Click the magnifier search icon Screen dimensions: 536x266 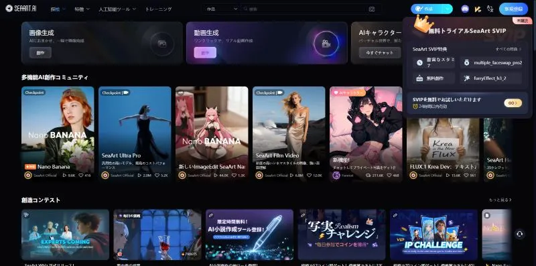point(245,9)
